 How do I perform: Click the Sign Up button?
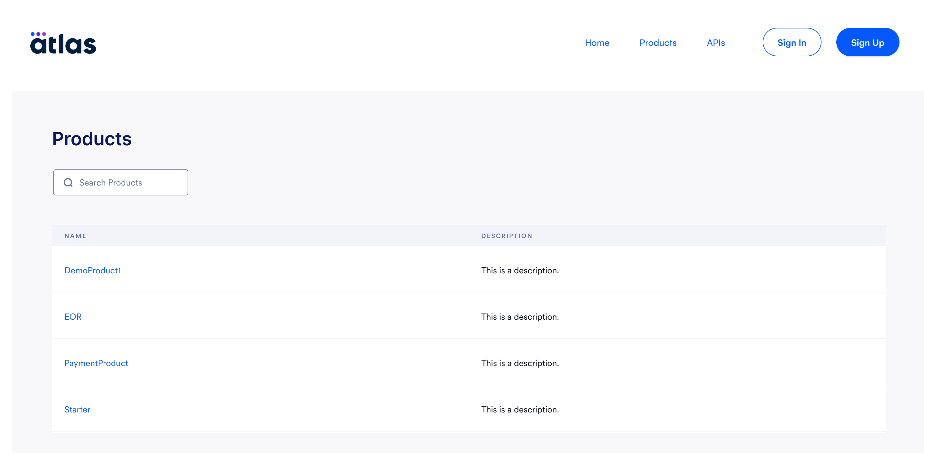[867, 42]
